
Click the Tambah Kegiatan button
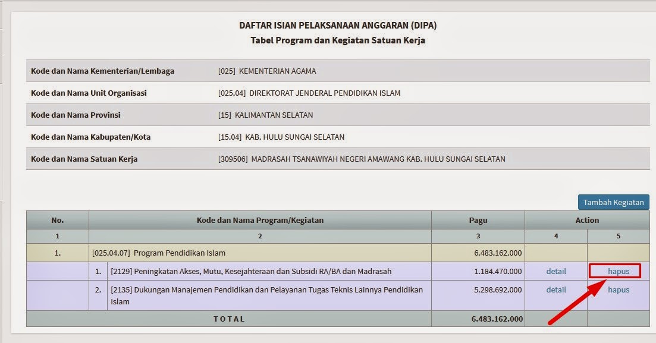coord(613,202)
